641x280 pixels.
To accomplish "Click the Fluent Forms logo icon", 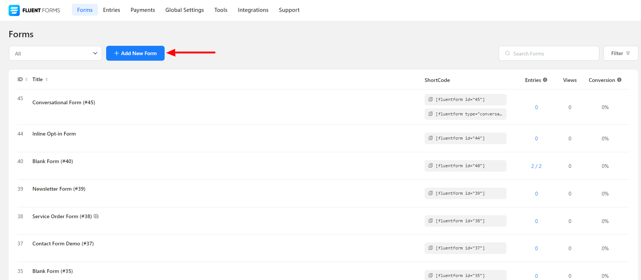I will (x=14, y=10).
